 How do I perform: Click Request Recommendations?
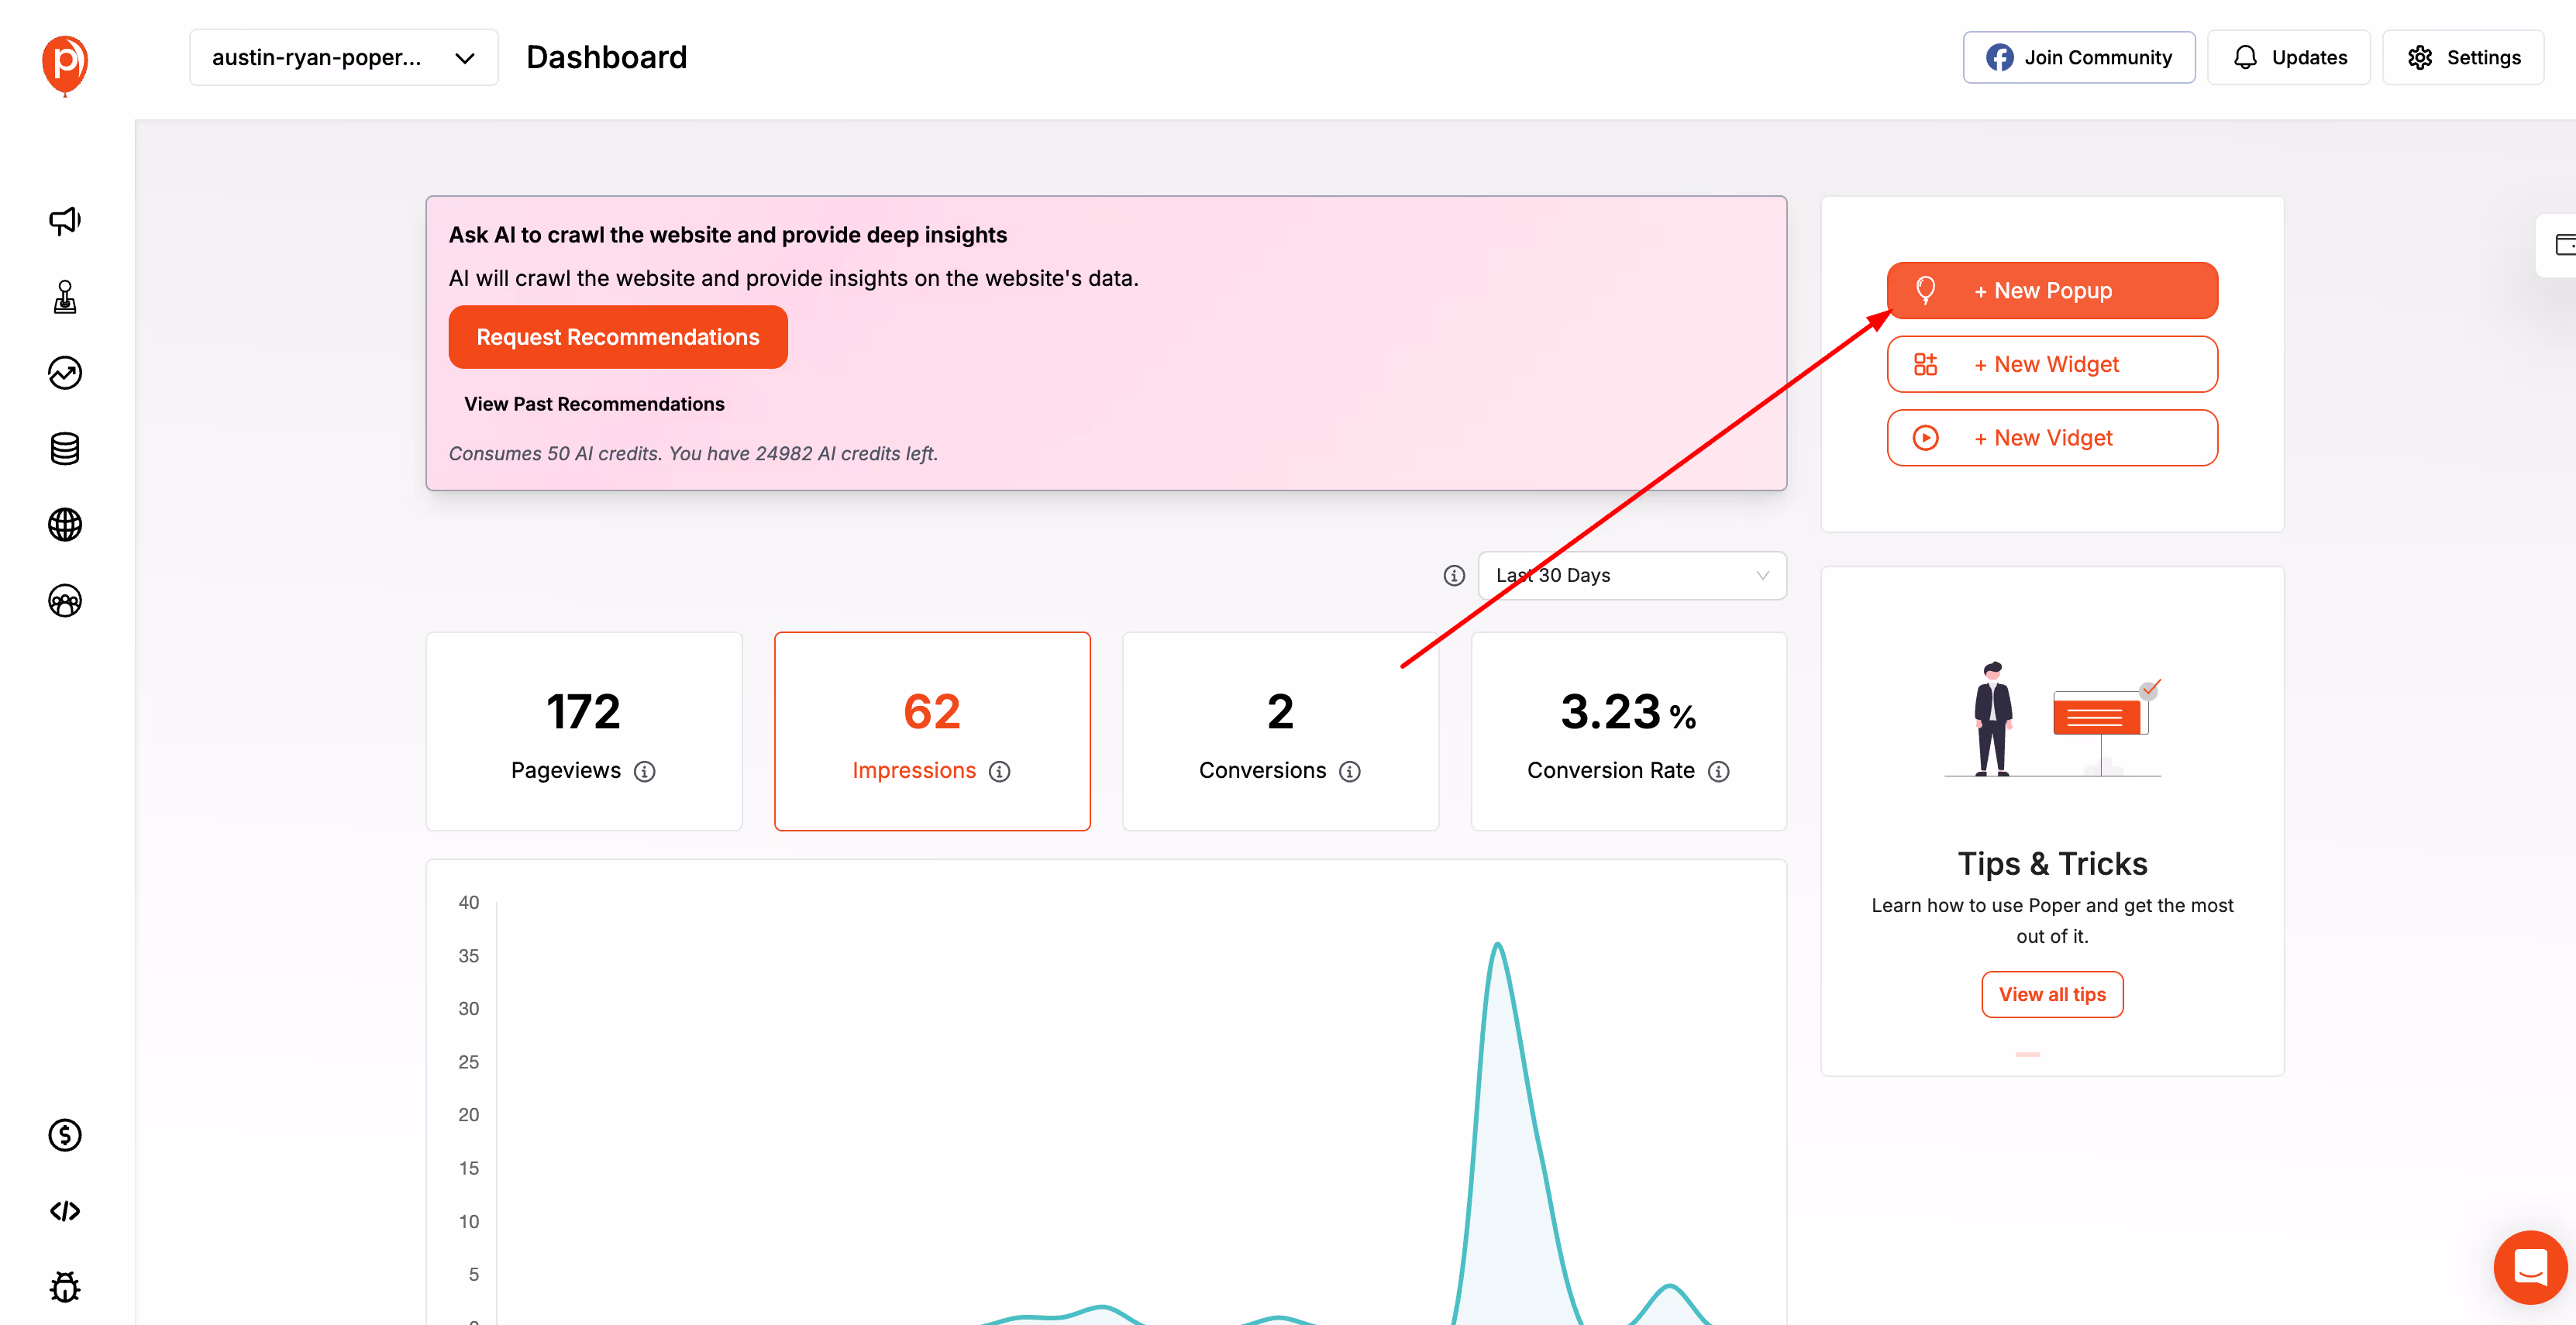[x=618, y=337]
